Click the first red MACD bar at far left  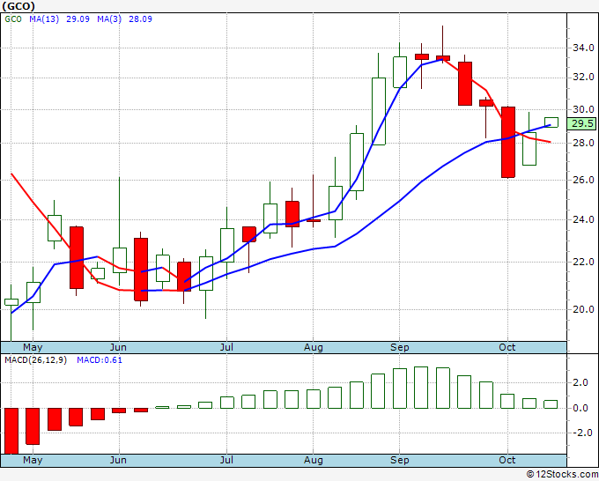11,431
